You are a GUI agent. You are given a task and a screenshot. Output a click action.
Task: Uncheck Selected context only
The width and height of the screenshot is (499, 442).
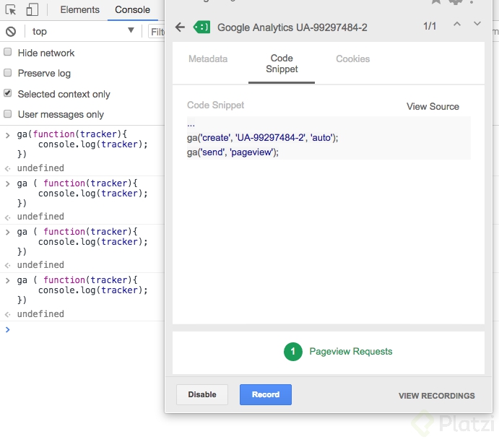(x=8, y=94)
